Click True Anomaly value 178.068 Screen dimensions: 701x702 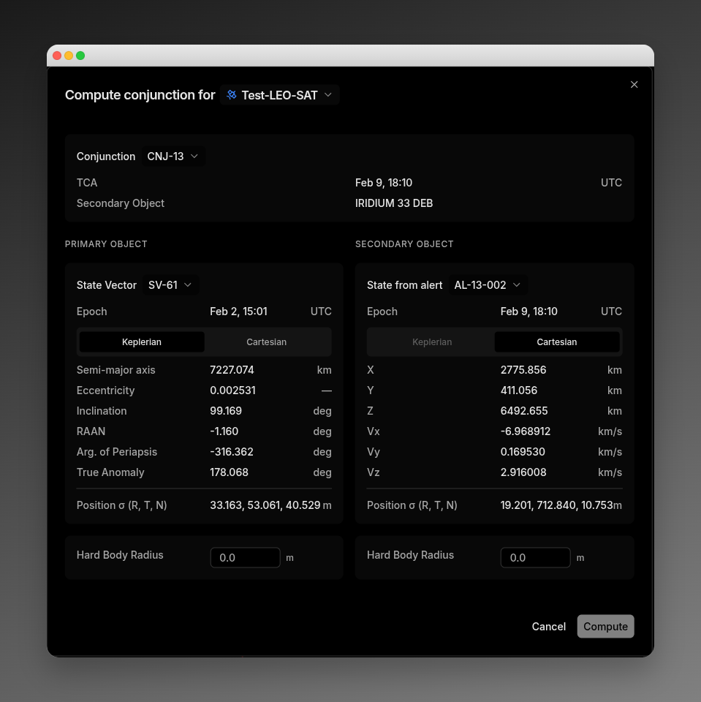pos(229,472)
